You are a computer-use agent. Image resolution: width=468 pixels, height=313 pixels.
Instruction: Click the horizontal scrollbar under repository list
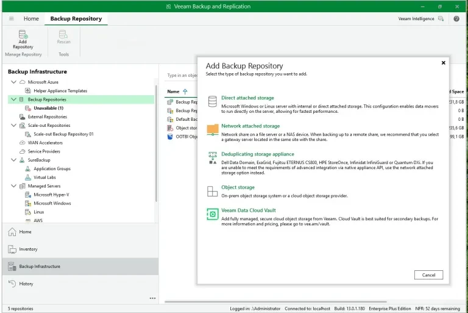275,301
